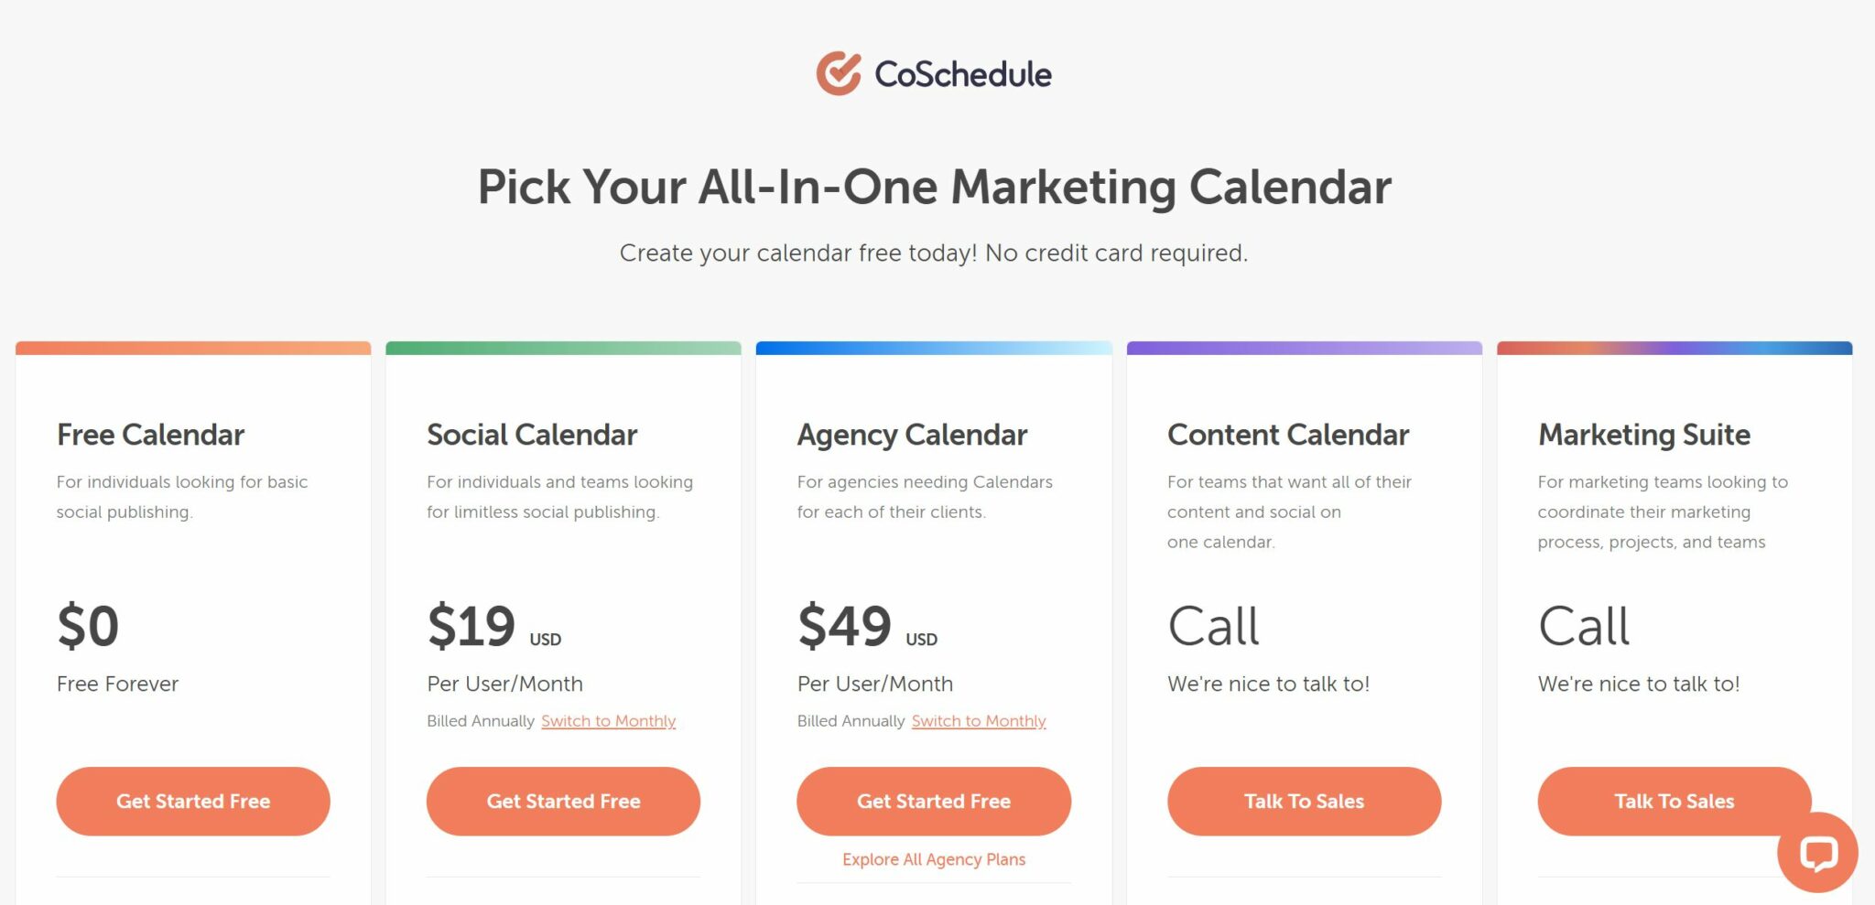Viewport: 1875px width, 905px height.
Task: Talk to sales about the Marketing Suite
Action: click(1674, 801)
